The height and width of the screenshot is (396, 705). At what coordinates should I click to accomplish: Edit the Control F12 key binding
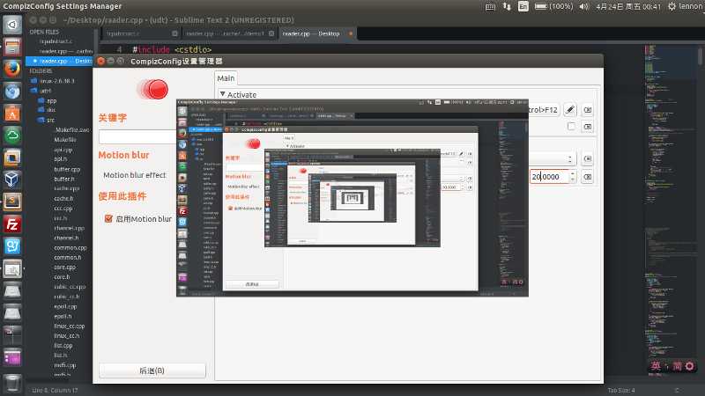[569, 109]
